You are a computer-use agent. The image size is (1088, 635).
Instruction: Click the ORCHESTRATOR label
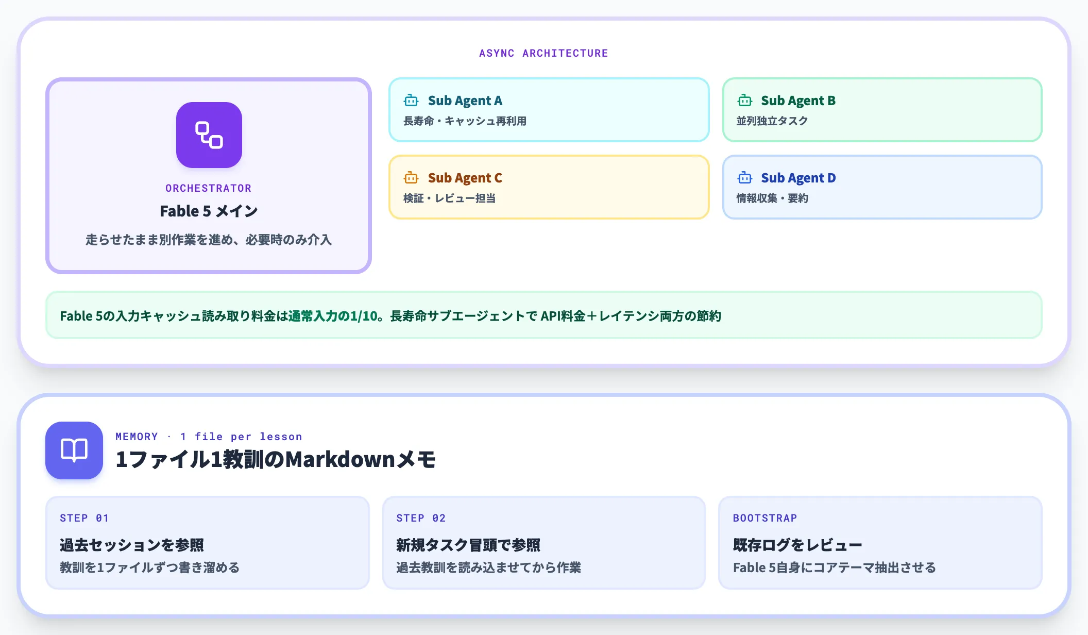tap(209, 188)
